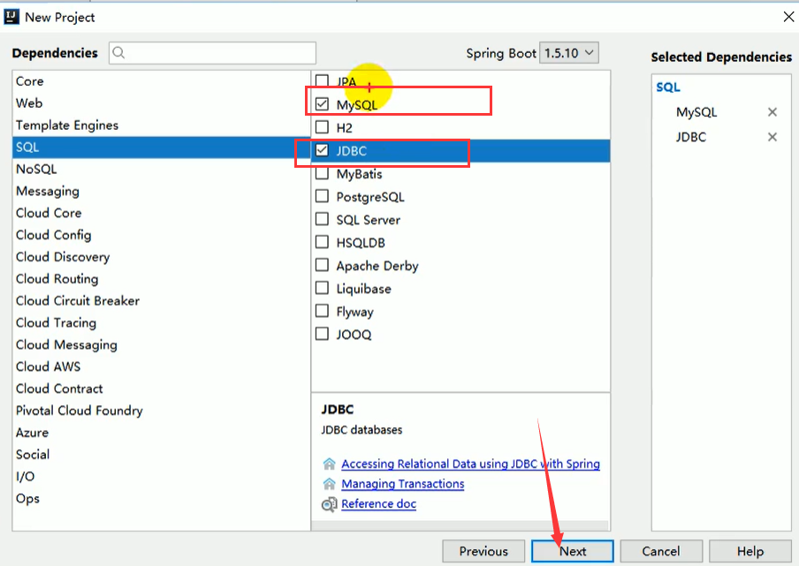This screenshot has width=799, height=566.
Task: Select the Web category
Action: (x=161, y=102)
